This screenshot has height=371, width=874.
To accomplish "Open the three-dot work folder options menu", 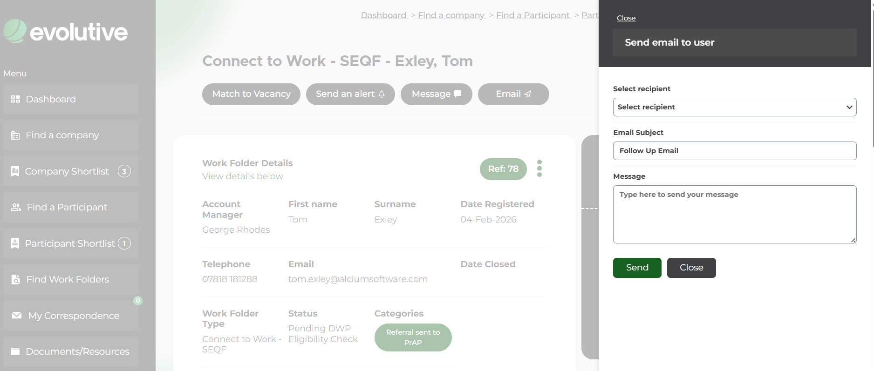I will tap(539, 169).
